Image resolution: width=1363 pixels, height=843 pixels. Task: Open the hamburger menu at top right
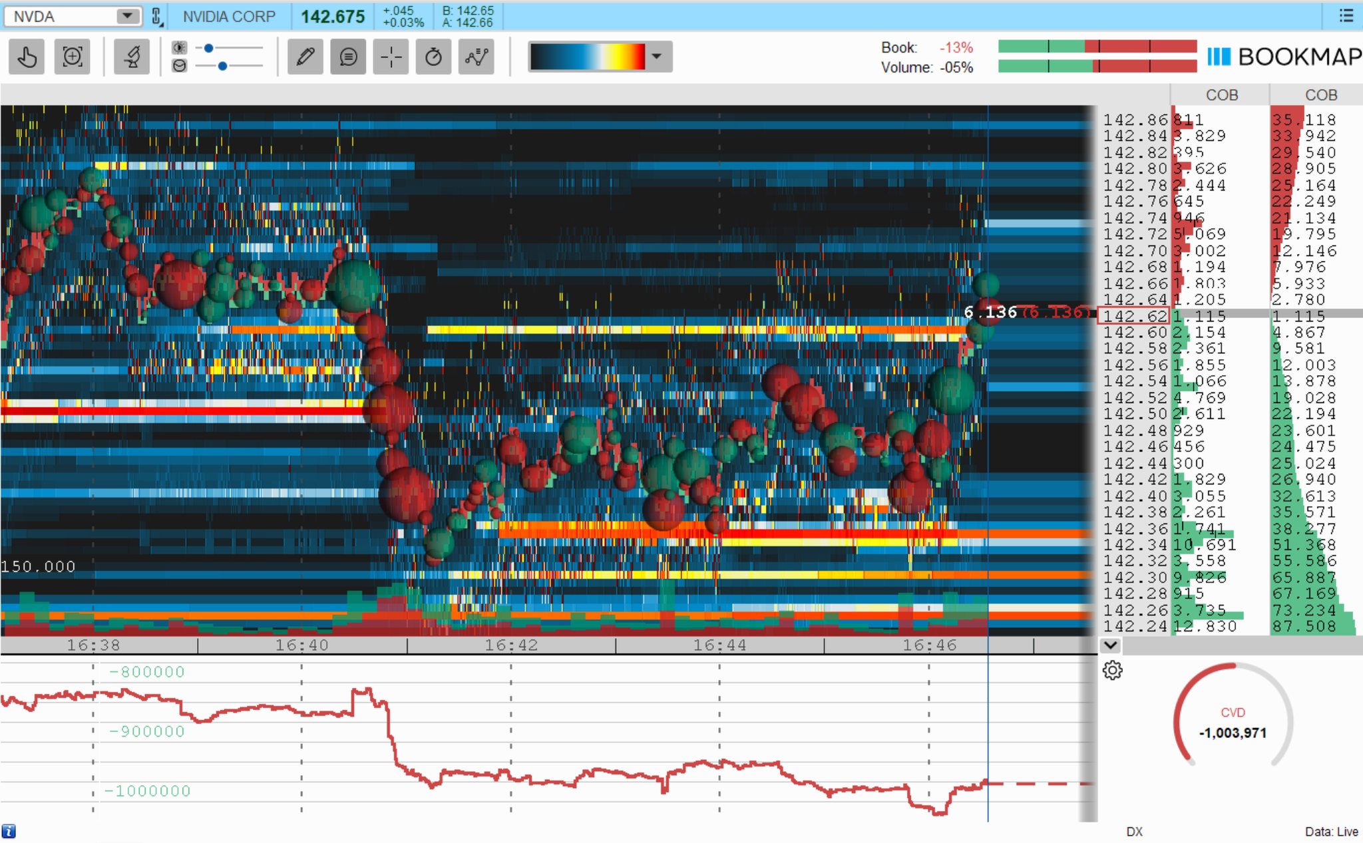tap(1346, 15)
